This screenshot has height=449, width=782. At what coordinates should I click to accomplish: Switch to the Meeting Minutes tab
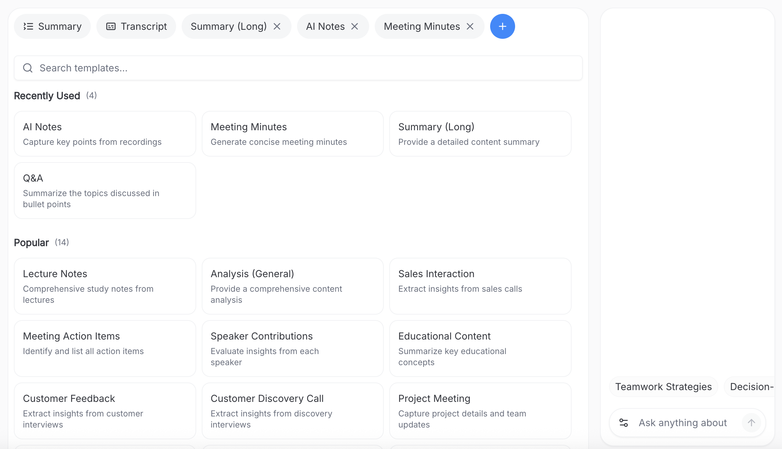click(422, 26)
